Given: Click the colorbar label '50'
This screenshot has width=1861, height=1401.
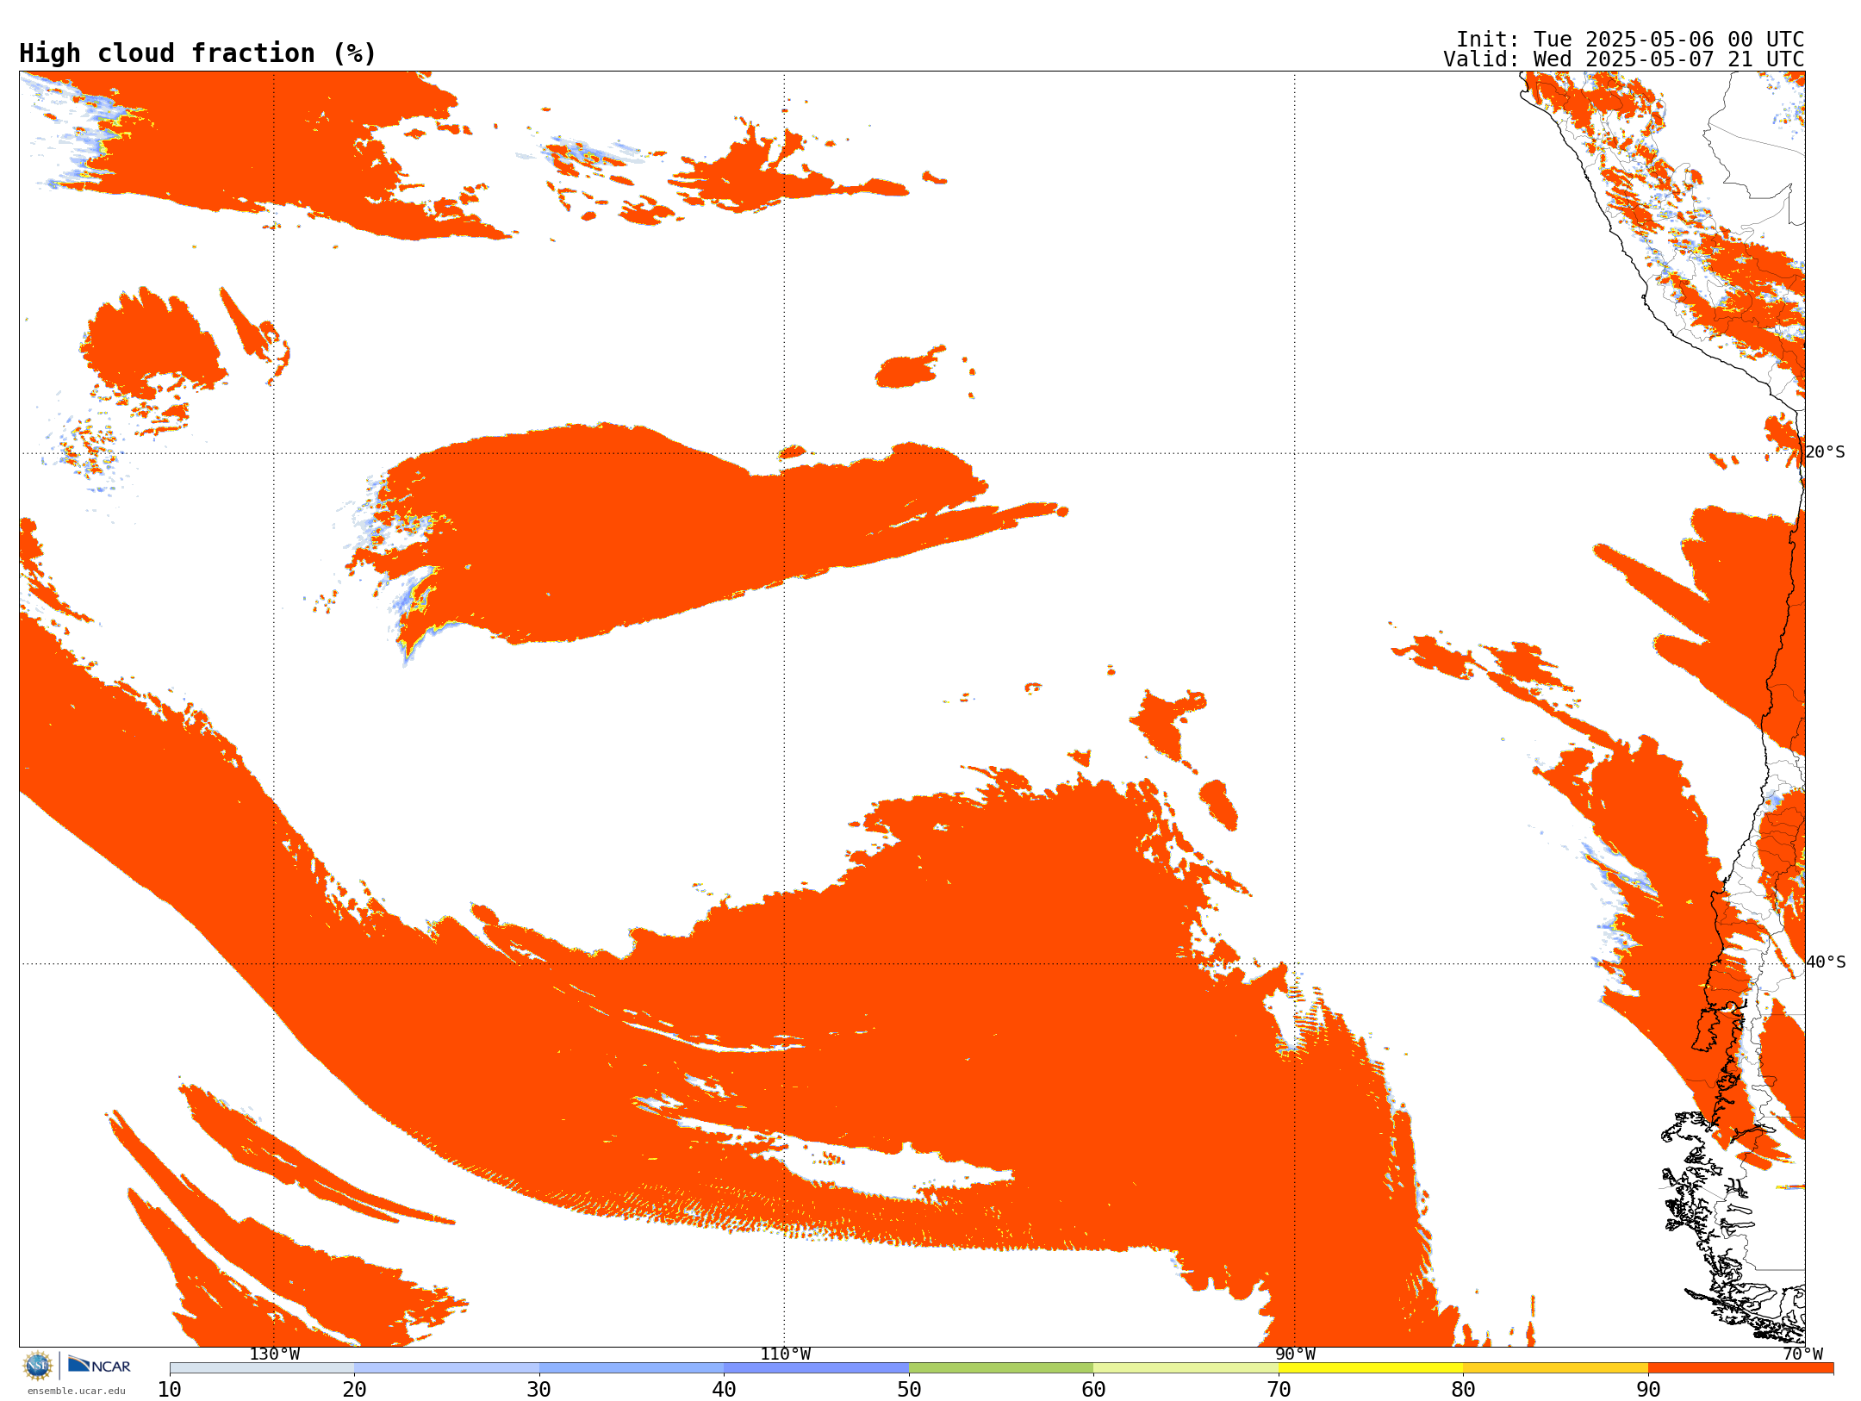Looking at the screenshot, I should pyautogui.click(x=909, y=1390).
